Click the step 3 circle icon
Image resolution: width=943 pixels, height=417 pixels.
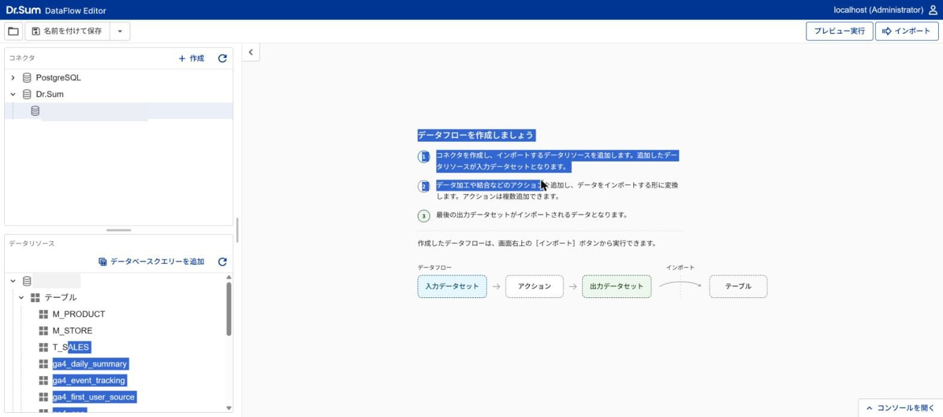point(424,216)
